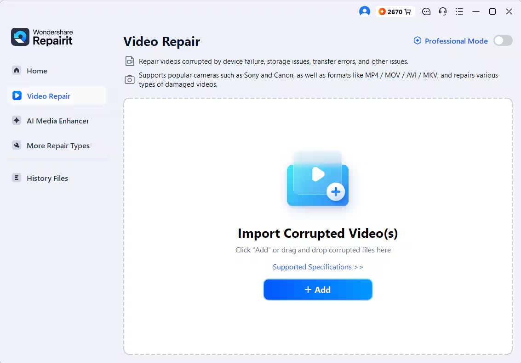
Task: Click the camera icon beside supported formats text
Action: tap(130, 79)
